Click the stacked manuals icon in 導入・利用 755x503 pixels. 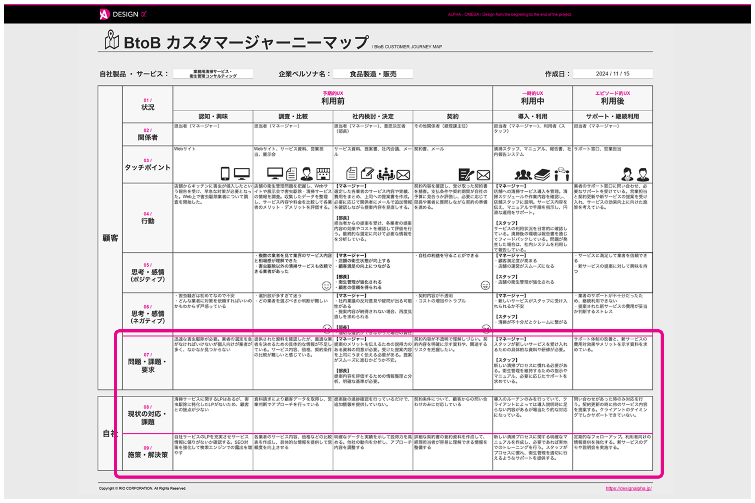pyautogui.click(x=542, y=174)
